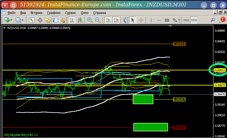The image size is (227, 138).
Task: Click the 0.58735 red level label
Action: click(x=179, y=128)
